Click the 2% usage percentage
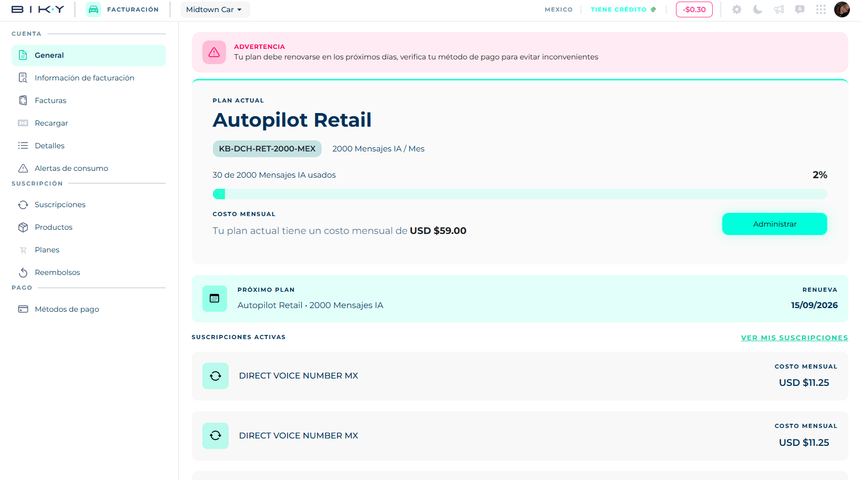This screenshot has width=862, height=480. click(x=820, y=175)
